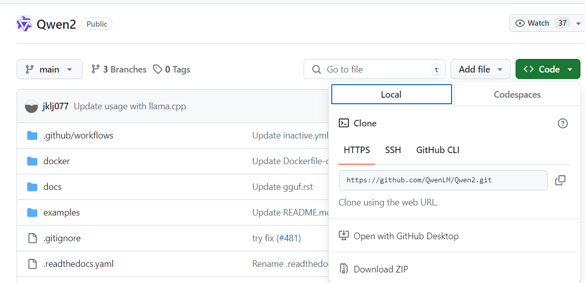
Task: Click the ZIP file icon
Action: point(343,269)
